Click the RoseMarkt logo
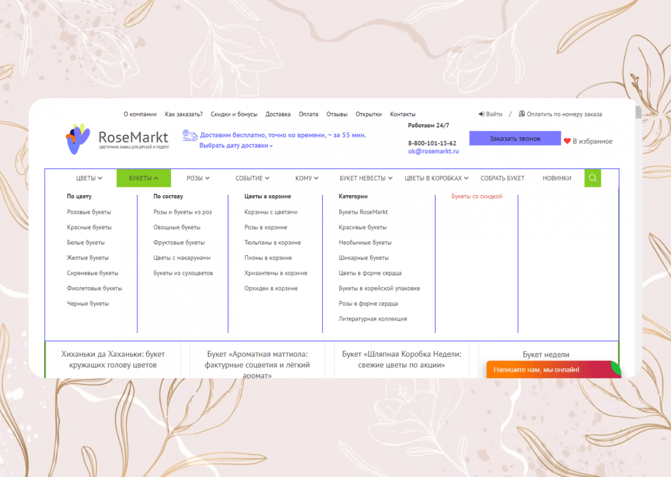 point(118,139)
